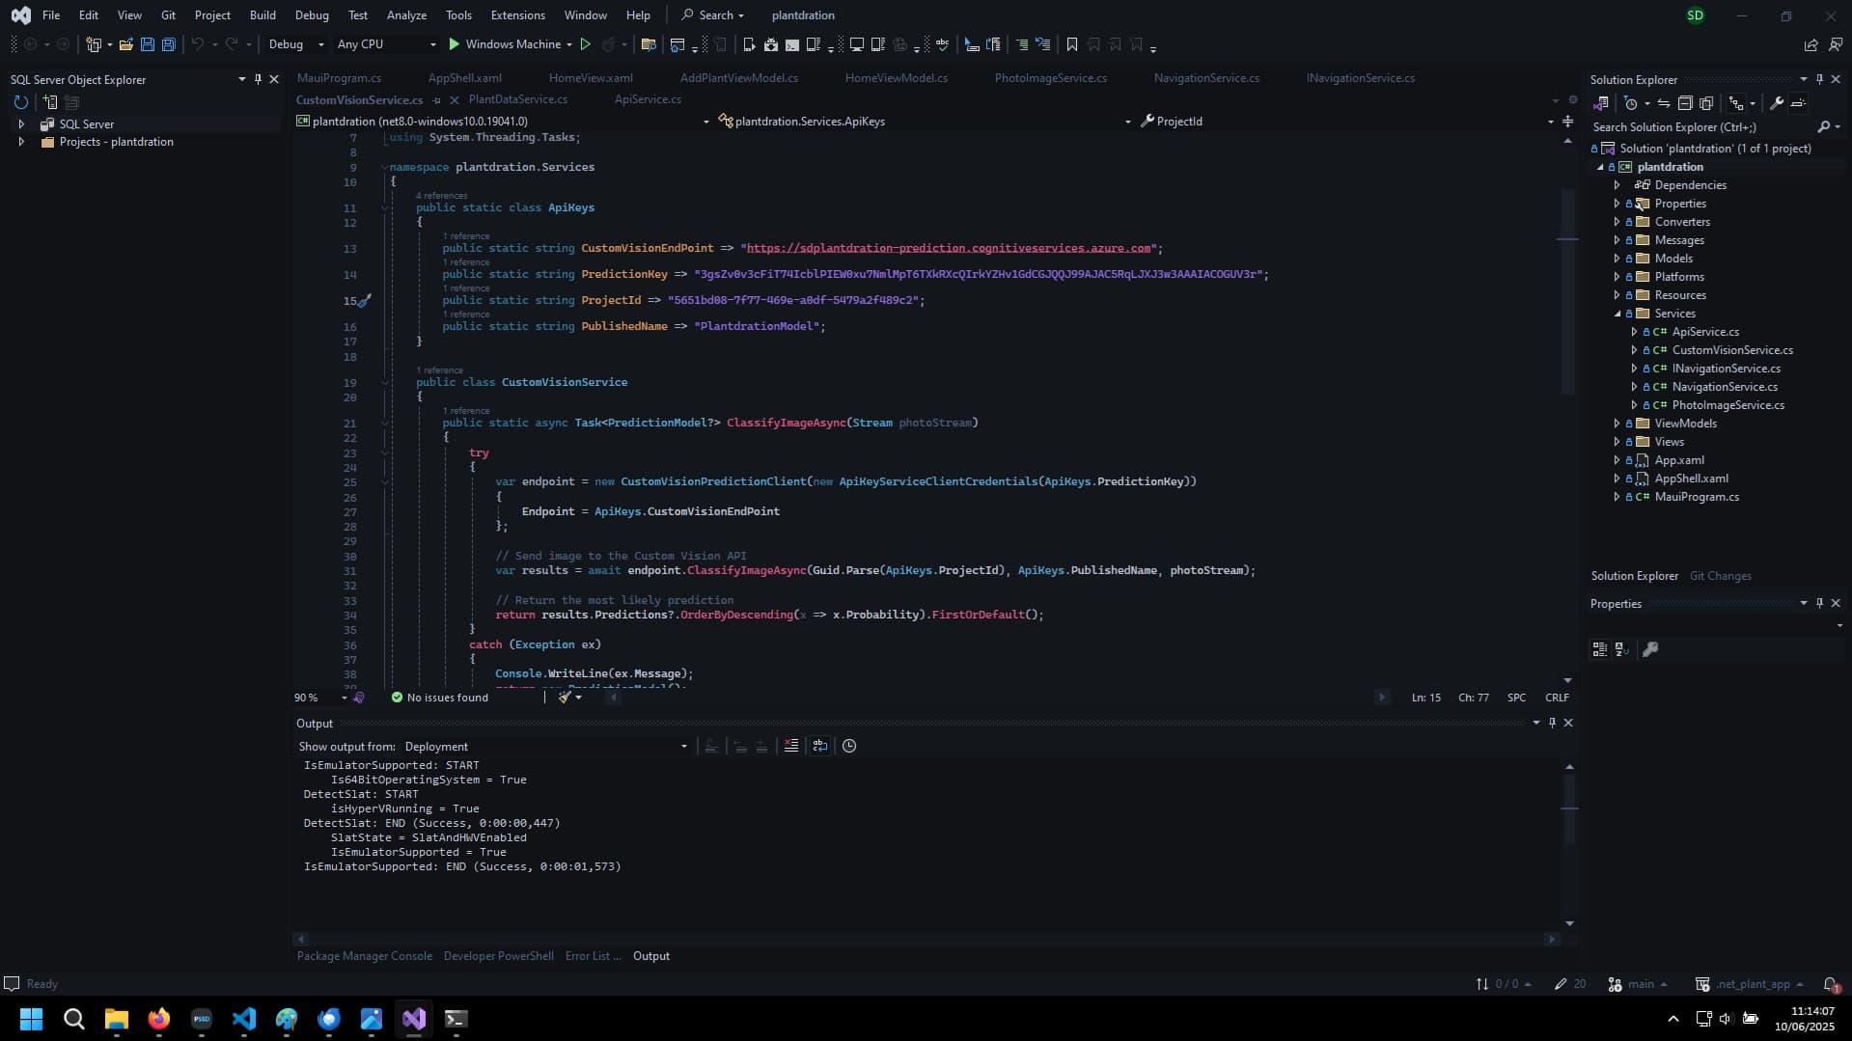1852x1041 pixels.
Task: Open the Azure endpoint URL link in code
Action: tap(949, 248)
